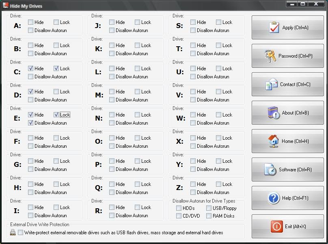Uncheck Hide for drive E:
This screenshot has height=244, width=328.
[x=30, y=114]
